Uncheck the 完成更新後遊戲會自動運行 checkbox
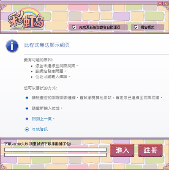 [x=74, y=27]
